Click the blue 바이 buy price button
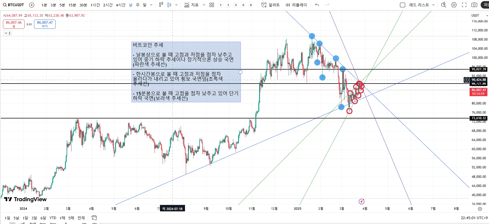Screen dimensions: 489x224 pyautogui.click(x=45, y=24)
